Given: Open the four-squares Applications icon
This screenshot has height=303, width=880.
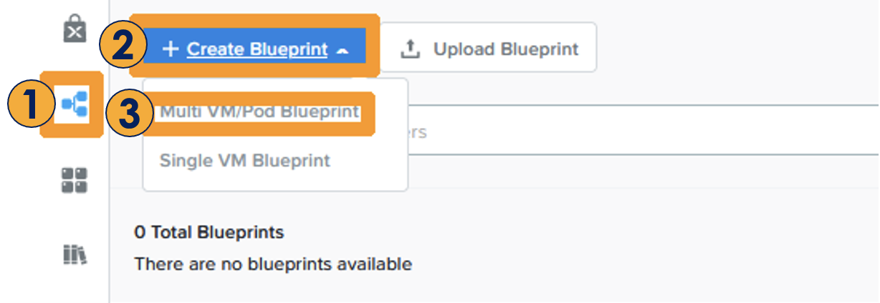Looking at the screenshot, I should click(x=74, y=180).
